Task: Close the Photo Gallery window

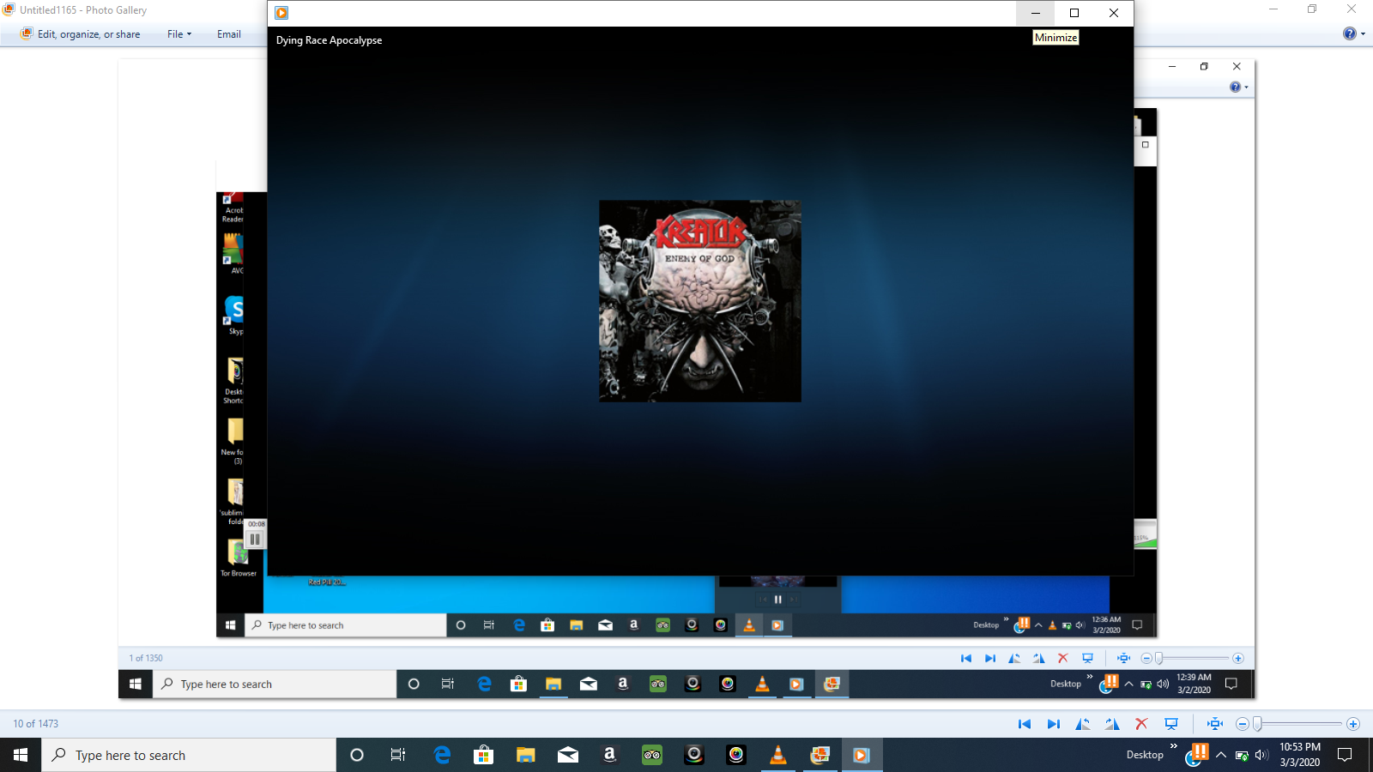Action: tap(1352, 9)
